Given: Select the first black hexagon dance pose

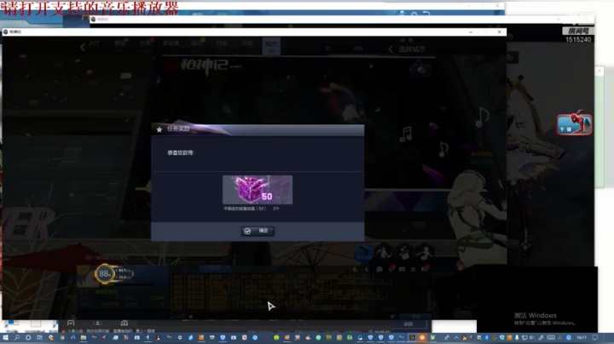Looking at the screenshot, I should coord(384,253).
